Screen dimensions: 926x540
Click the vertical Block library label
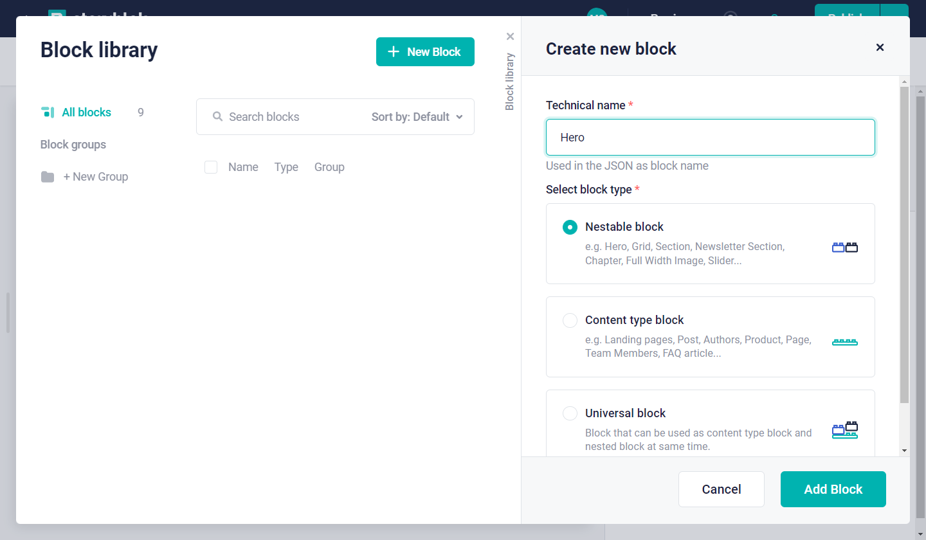tap(510, 82)
